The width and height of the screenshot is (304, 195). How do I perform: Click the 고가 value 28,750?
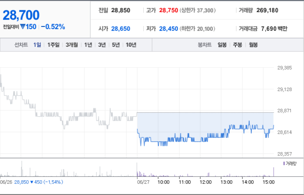(x=169, y=10)
